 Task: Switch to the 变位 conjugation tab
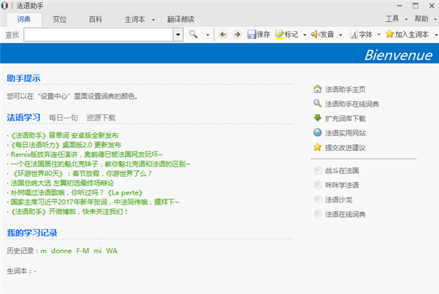(x=59, y=19)
